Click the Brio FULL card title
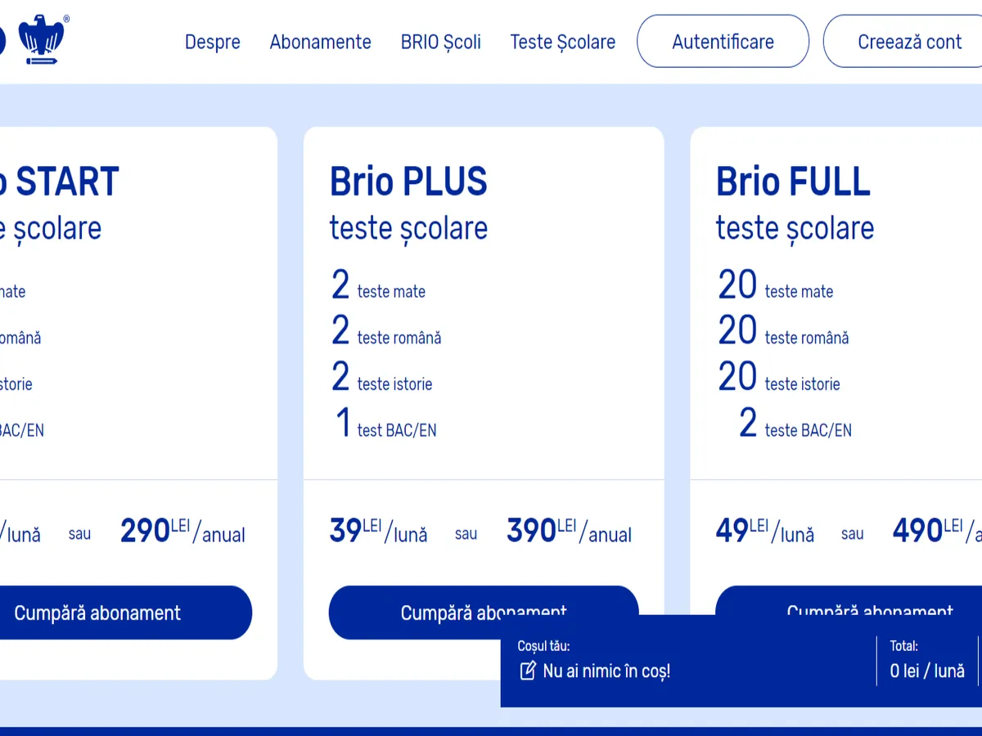The height and width of the screenshot is (736, 982). (793, 182)
